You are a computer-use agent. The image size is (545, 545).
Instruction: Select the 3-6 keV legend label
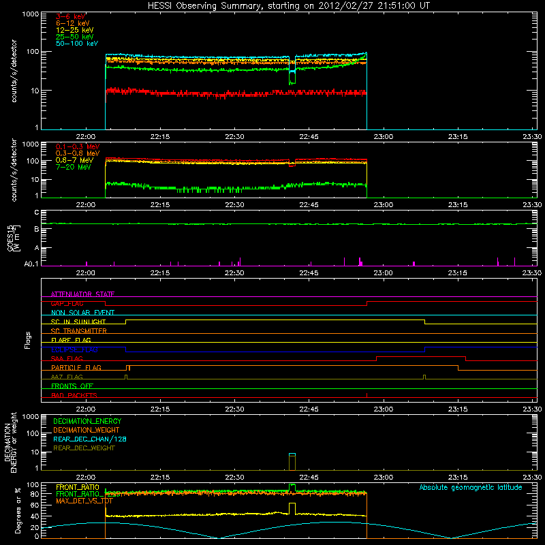pyautogui.click(x=71, y=16)
